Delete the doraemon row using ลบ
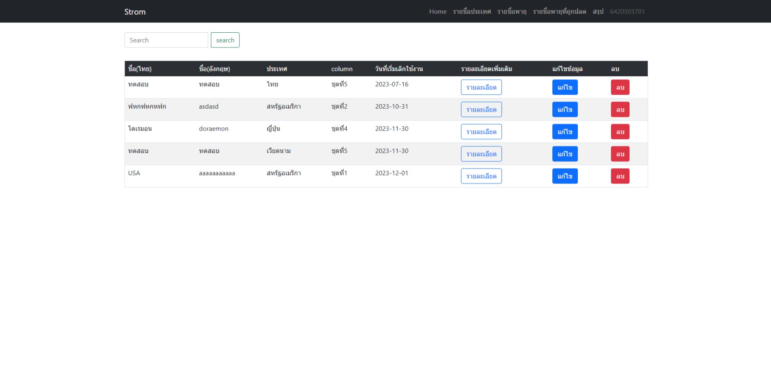This screenshot has height=388, width=771. (620, 131)
